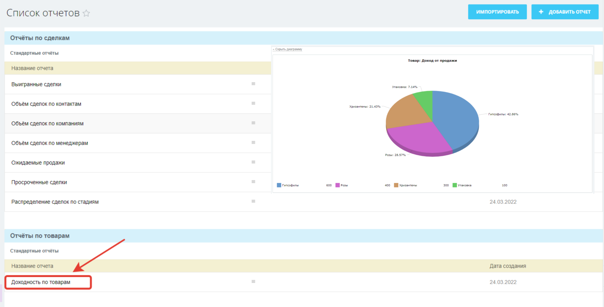Screen dimensions: 604x307
Task: Open the Объём сделок по менеджерам report
Action: (50, 143)
